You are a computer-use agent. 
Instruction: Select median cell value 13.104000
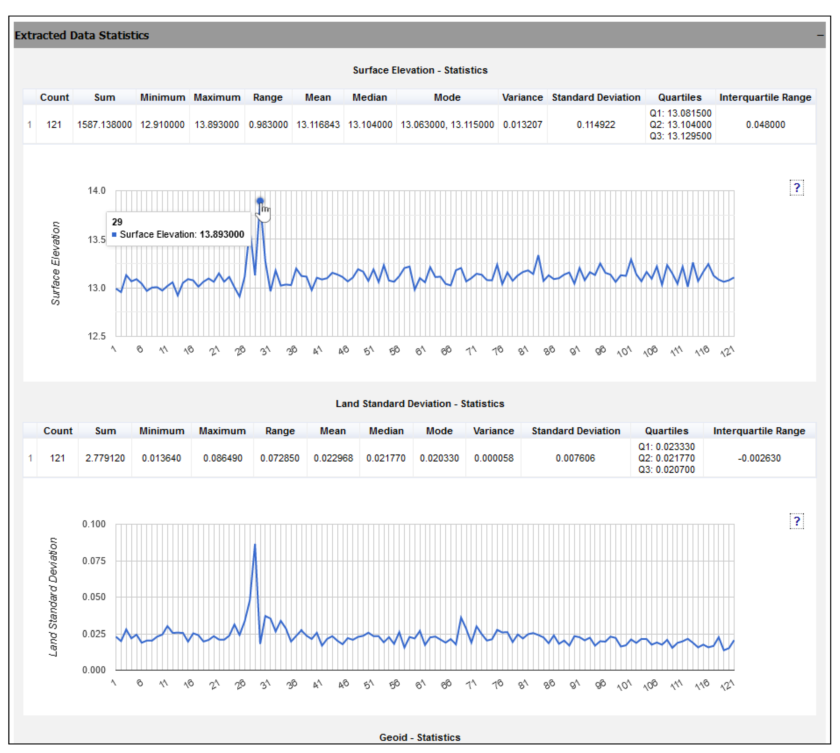point(370,124)
